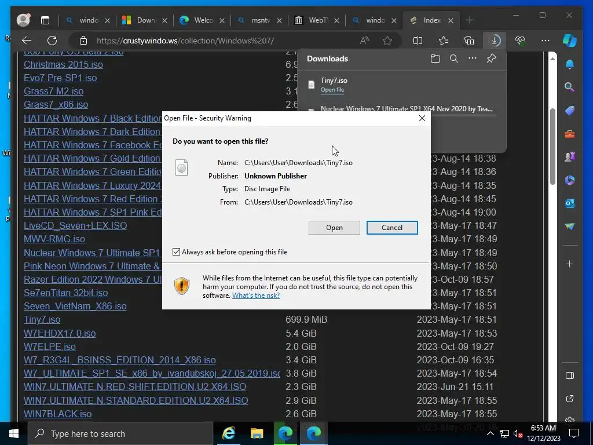
Task: Click the taskbar search box
Action: tap(120, 433)
